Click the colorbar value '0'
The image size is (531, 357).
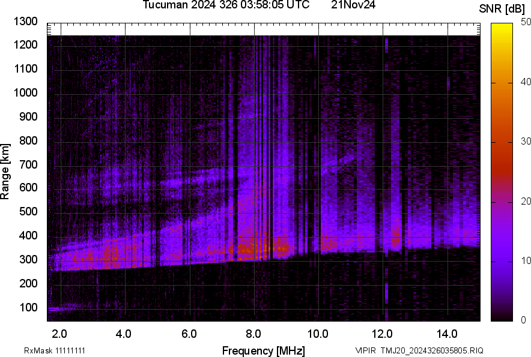(524, 320)
